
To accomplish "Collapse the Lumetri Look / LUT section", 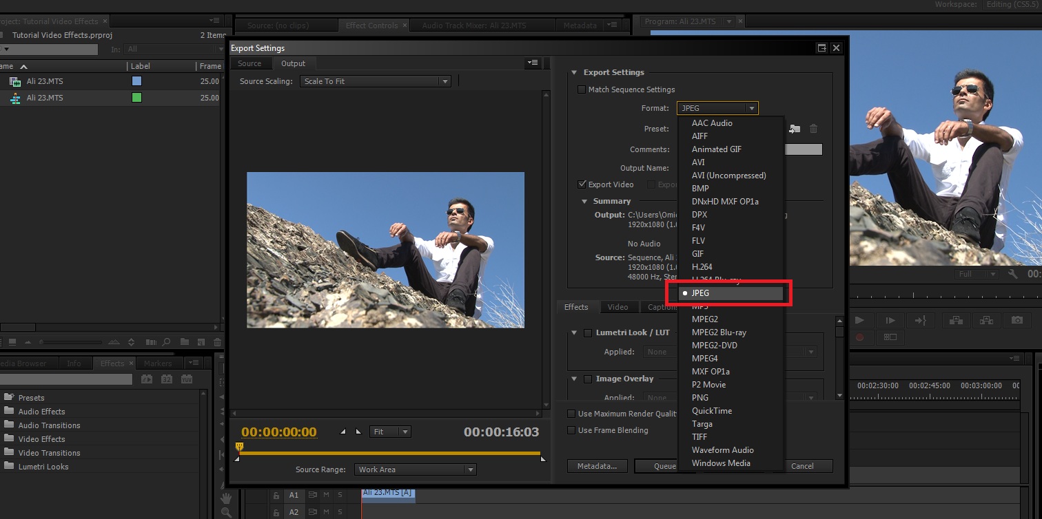I will tap(573, 332).
